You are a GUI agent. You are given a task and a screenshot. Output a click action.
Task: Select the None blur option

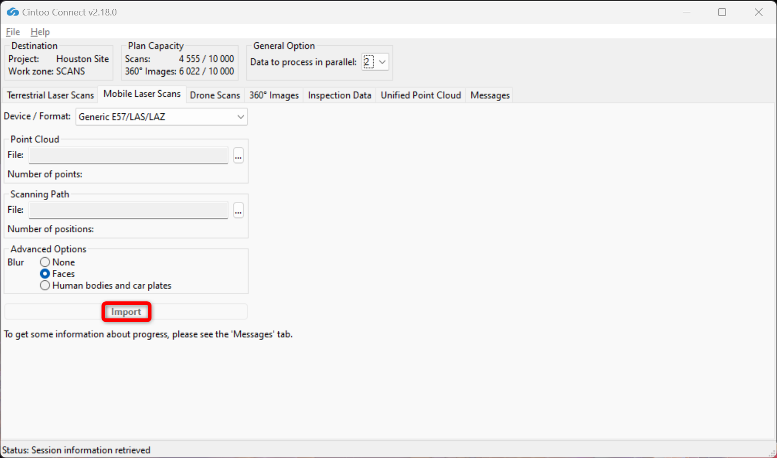click(57, 262)
